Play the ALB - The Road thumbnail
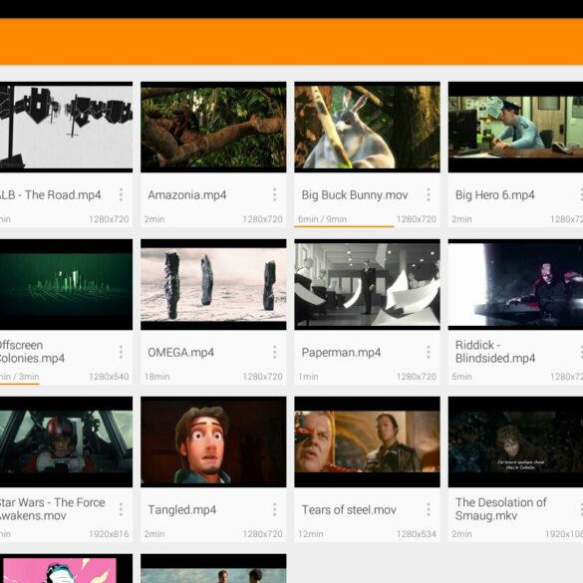The image size is (583, 583). (66, 128)
